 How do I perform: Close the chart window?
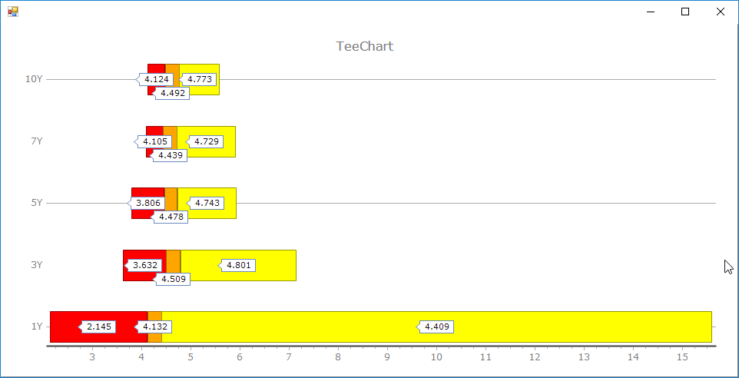pos(720,12)
